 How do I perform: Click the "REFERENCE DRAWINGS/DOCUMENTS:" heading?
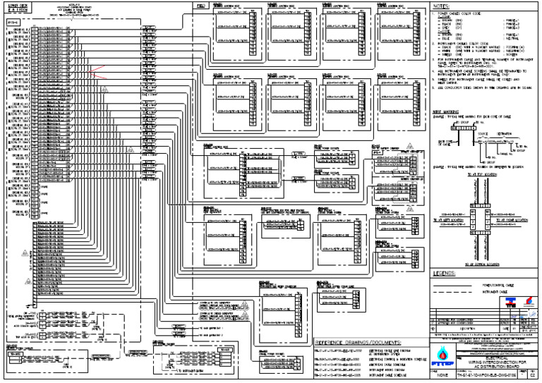(x=358, y=343)
